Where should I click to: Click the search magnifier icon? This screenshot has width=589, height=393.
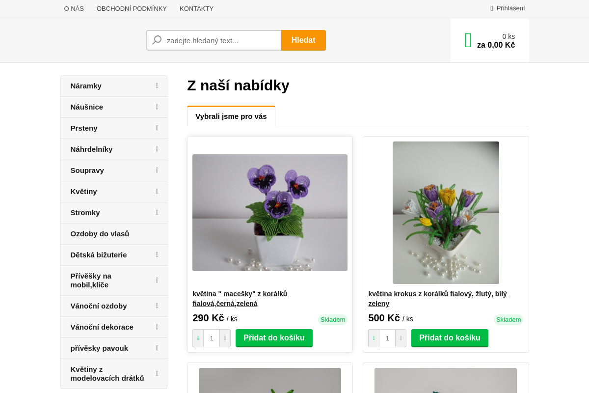coord(157,40)
